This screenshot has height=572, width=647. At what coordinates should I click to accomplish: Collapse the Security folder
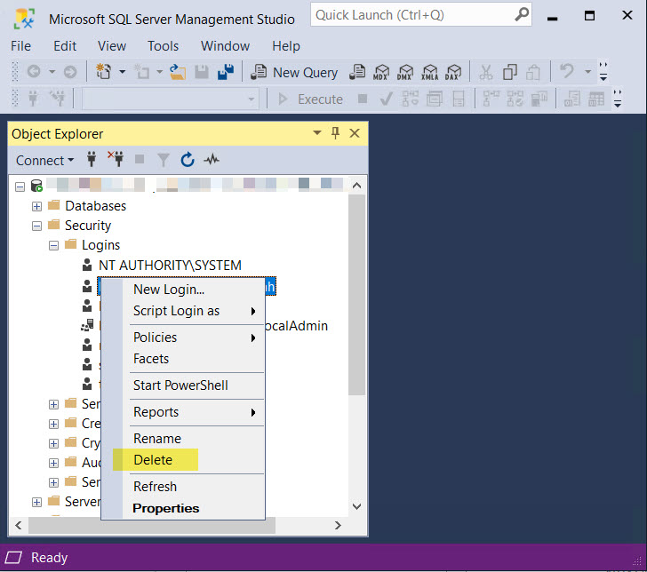(36, 226)
